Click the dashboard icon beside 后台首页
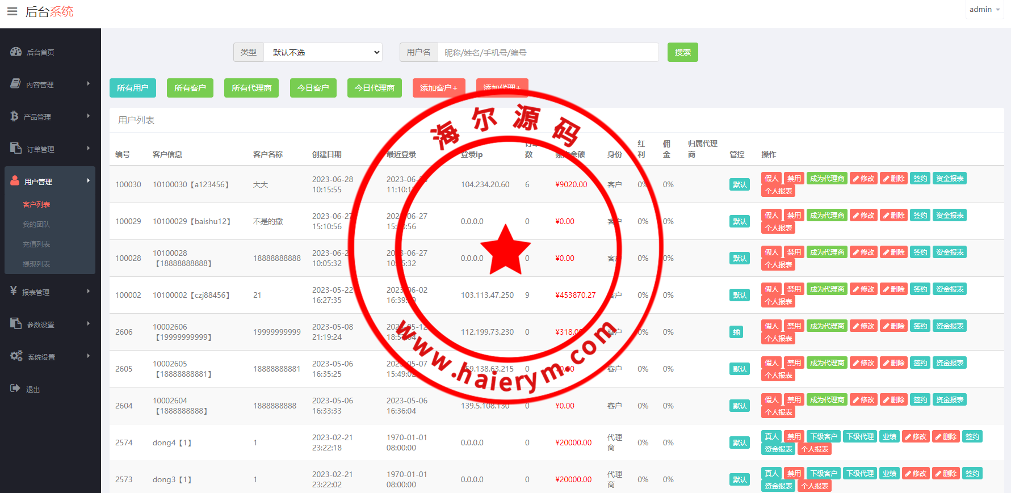This screenshot has width=1011, height=493. (16, 52)
